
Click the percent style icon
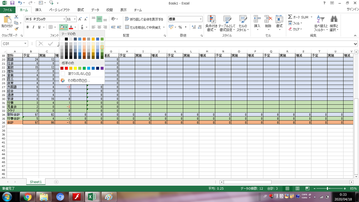(180, 27)
